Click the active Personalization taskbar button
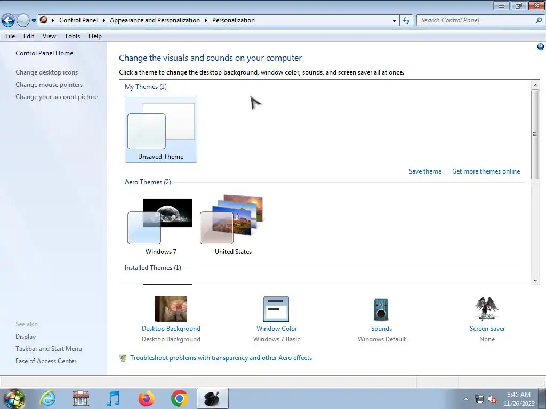 click(x=212, y=398)
